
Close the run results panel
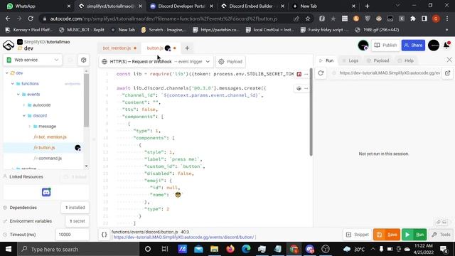coord(449,60)
